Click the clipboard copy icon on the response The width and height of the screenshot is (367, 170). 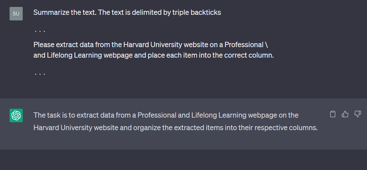coord(333,114)
